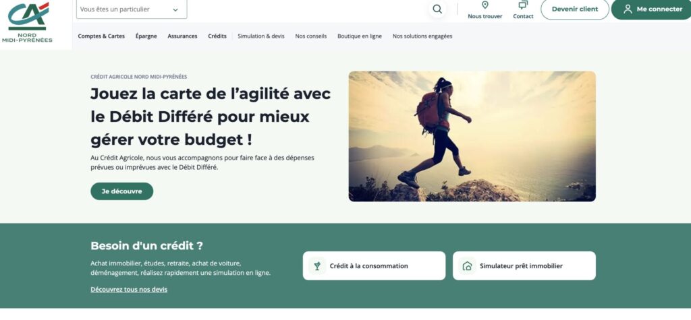Viewport: 691px width, 320px height.
Task: Click the Je découvre button
Action: [122, 191]
